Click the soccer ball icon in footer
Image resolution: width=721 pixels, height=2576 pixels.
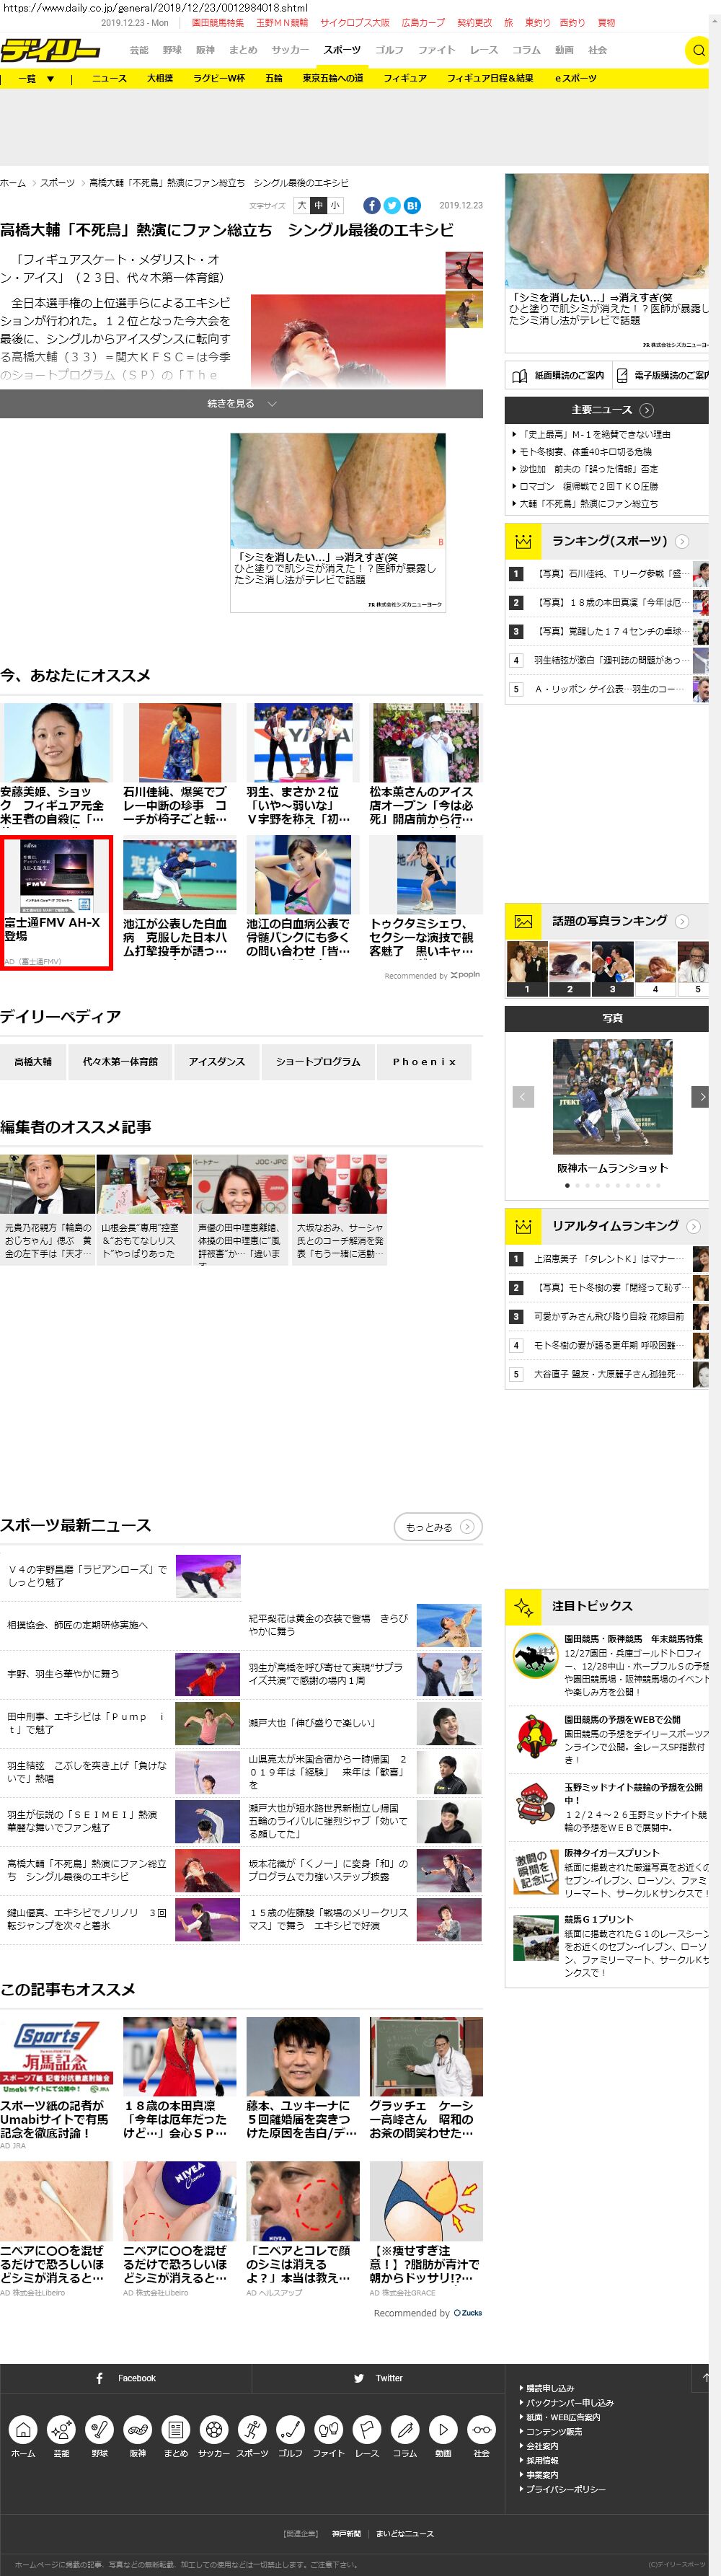pyautogui.click(x=213, y=2428)
